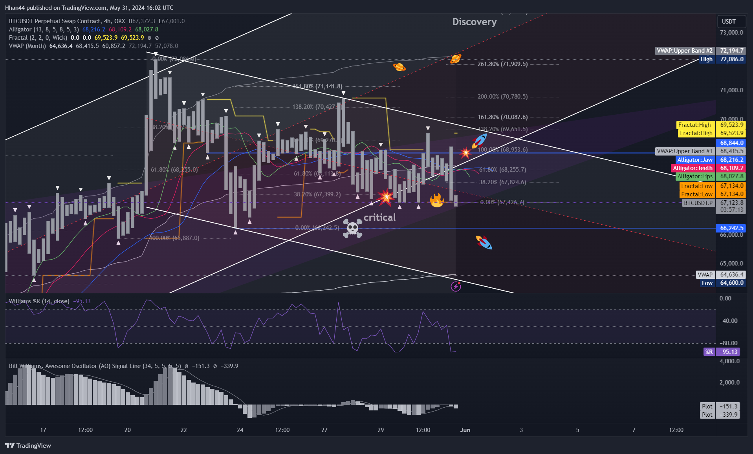Click the VWAP:Upper Band #1 price label
The width and height of the screenshot is (753, 454).
point(700,151)
